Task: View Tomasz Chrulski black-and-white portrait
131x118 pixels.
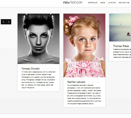Action: (39, 39)
